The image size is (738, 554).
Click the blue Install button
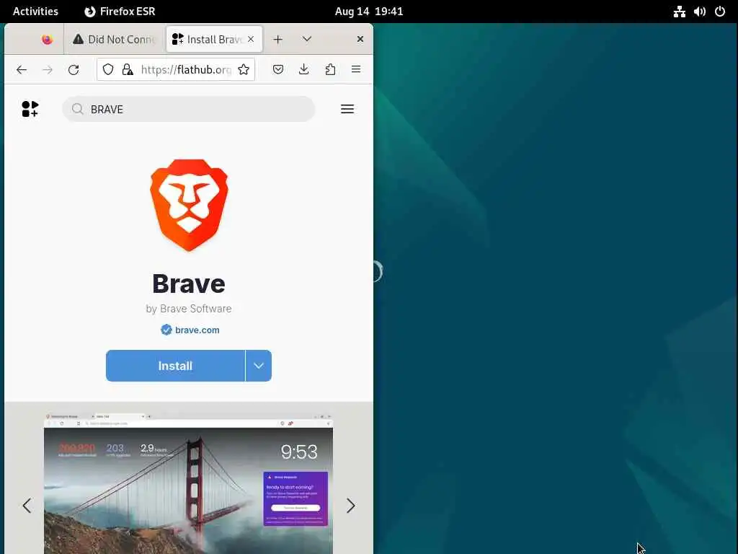coord(175,366)
